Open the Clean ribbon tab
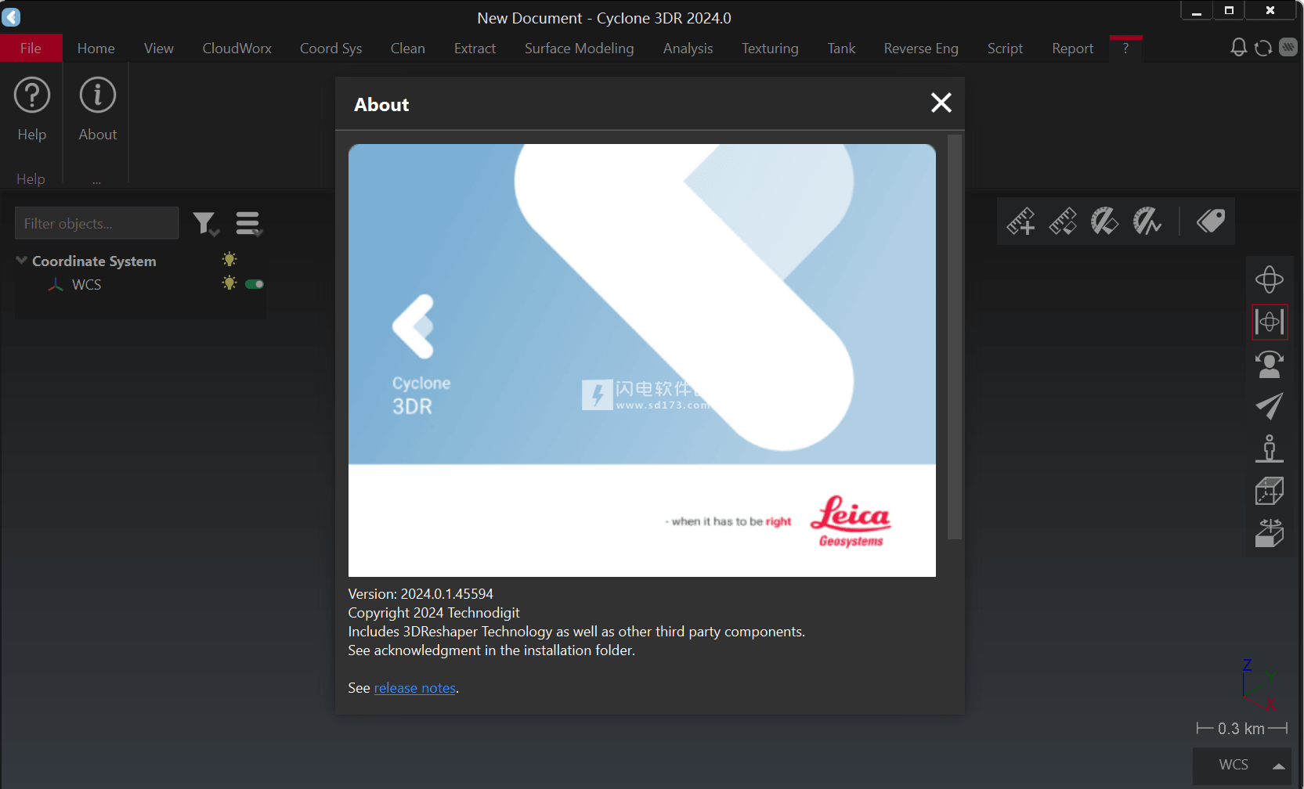The image size is (1304, 789). [x=408, y=49]
